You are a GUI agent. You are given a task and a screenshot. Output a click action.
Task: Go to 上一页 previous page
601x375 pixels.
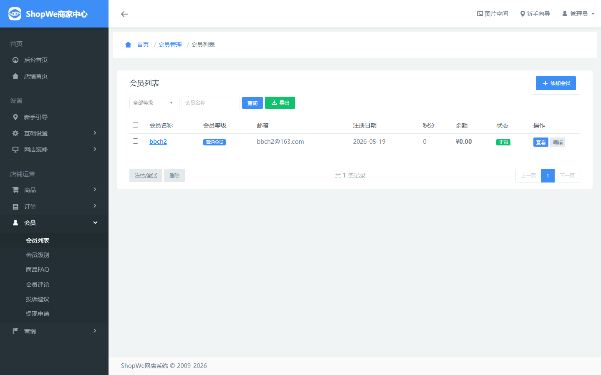pos(528,176)
